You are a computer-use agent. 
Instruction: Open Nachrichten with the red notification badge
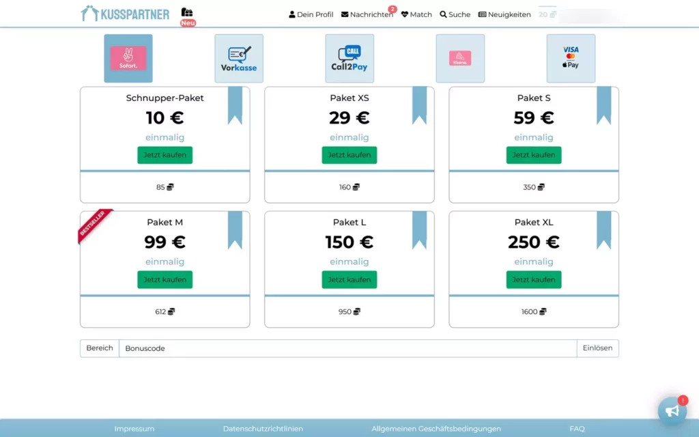pyautogui.click(x=367, y=14)
